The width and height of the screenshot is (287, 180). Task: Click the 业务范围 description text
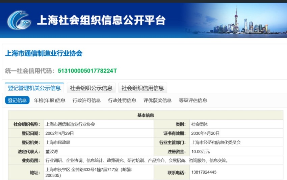point(137,160)
